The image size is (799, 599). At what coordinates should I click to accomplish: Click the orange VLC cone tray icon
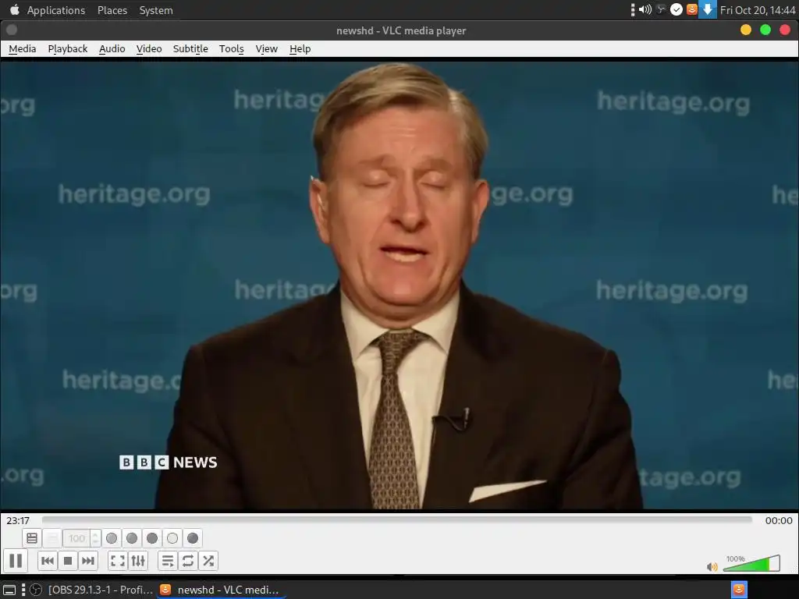coord(691,9)
